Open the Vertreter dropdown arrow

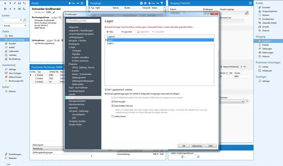click(243, 102)
